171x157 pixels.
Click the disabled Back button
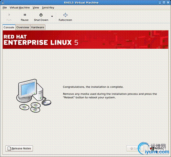coord(135,149)
